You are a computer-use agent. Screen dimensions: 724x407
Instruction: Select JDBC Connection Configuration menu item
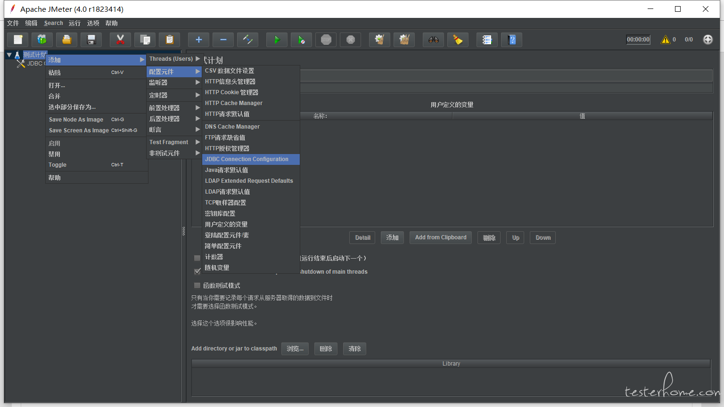coord(251,159)
